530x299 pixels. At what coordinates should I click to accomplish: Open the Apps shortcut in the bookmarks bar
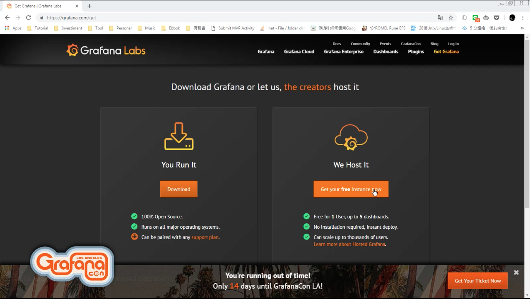pyautogui.click(x=13, y=28)
